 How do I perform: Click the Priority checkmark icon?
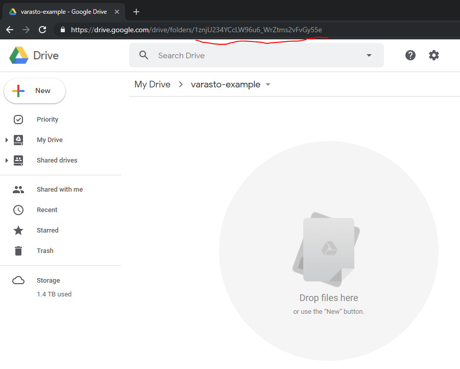[18, 120]
